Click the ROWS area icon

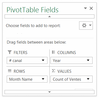(x=10, y=71)
